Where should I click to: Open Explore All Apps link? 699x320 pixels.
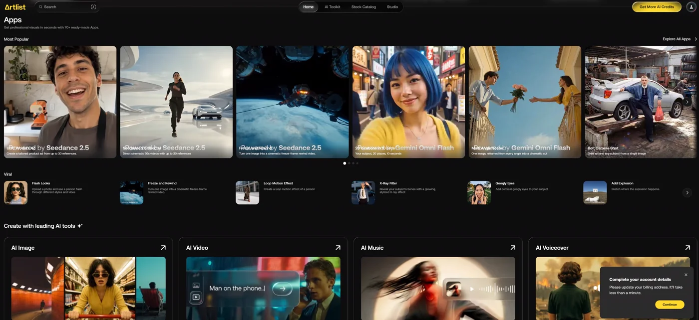click(677, 39)
